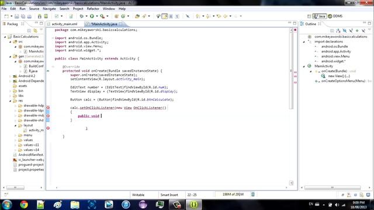Click the Last Edit Location icon
This screenshot has height=210, width=374.
(219, 16)
